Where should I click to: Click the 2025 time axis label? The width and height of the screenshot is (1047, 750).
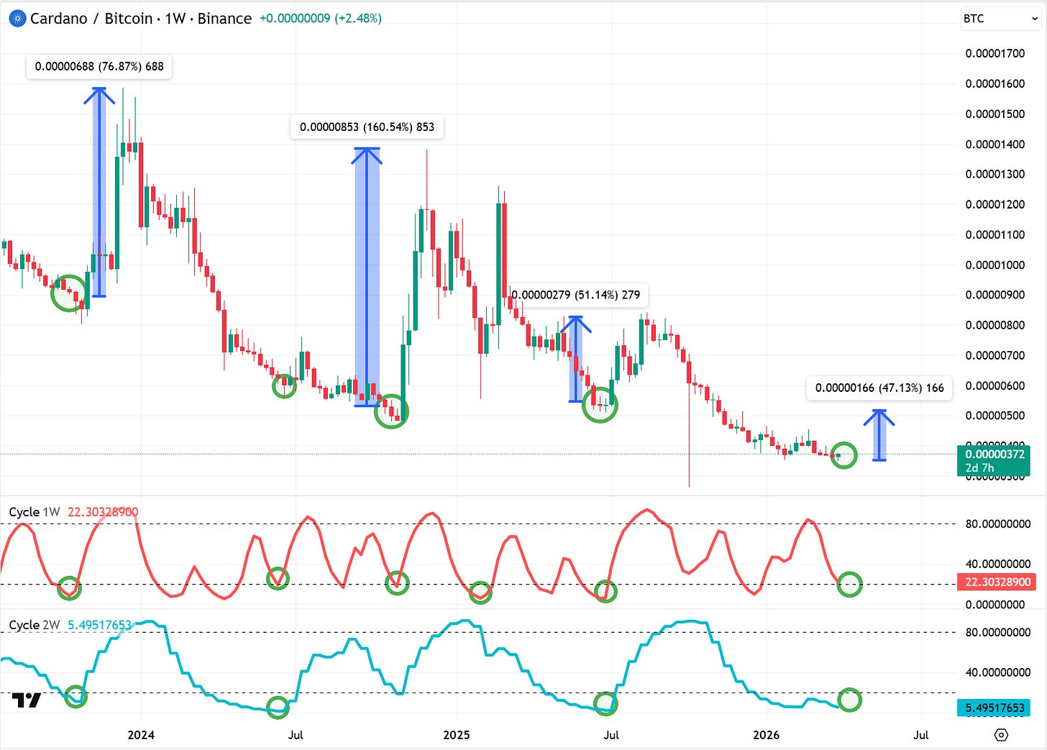(x=457, y=735)
